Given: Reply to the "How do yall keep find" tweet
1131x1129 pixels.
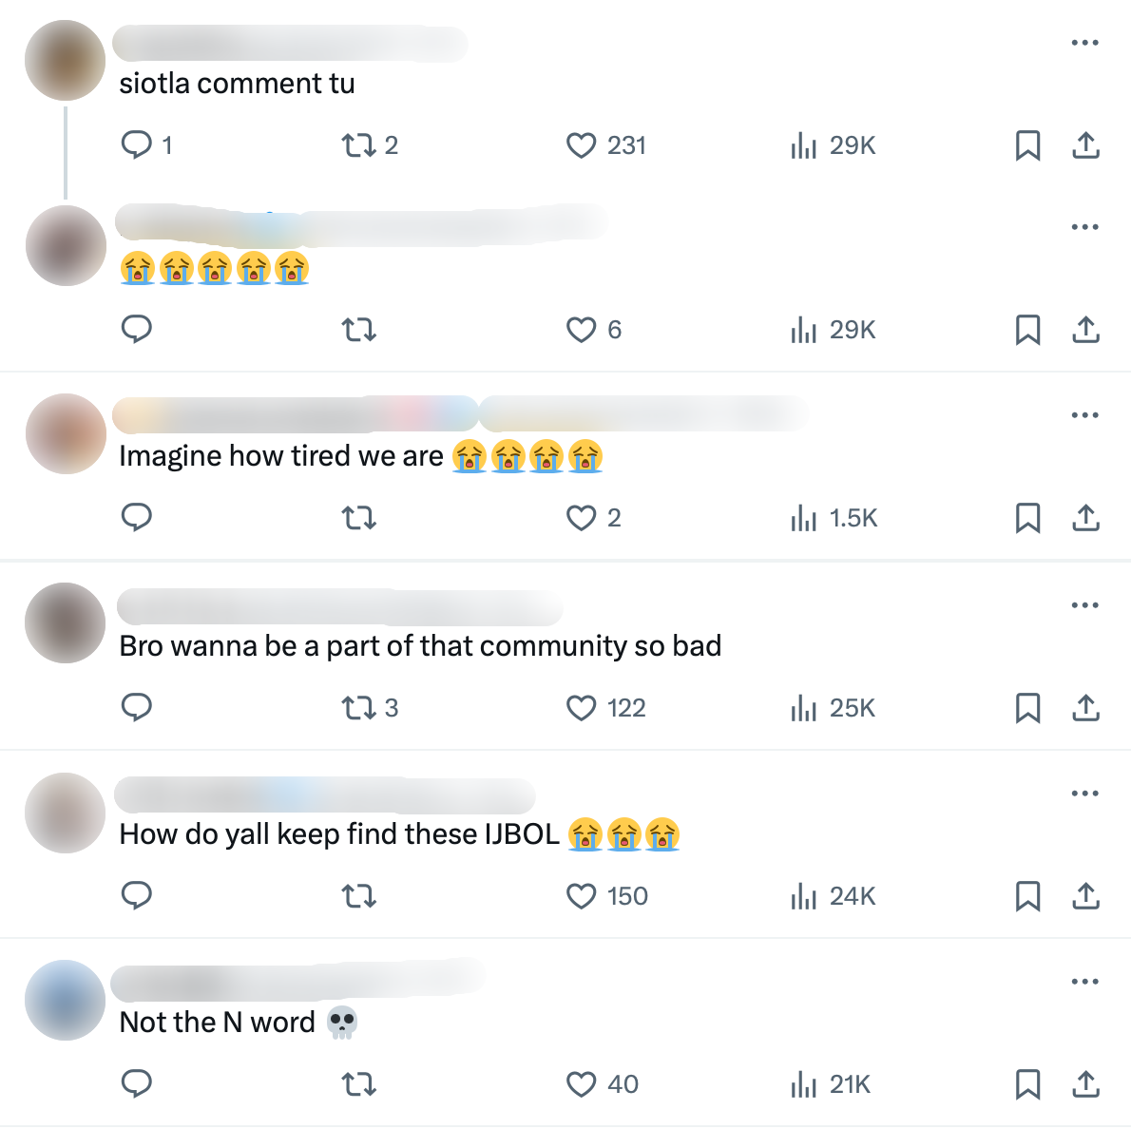Looking at the screenshot, I should [136, 895].
